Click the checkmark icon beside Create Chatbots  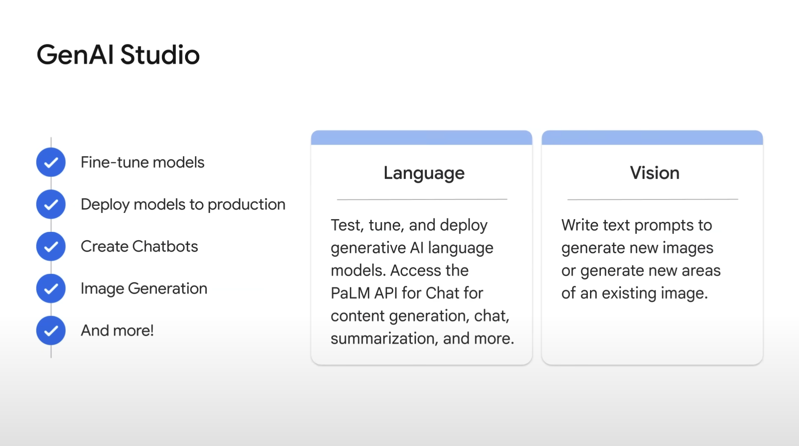point(51,247)
